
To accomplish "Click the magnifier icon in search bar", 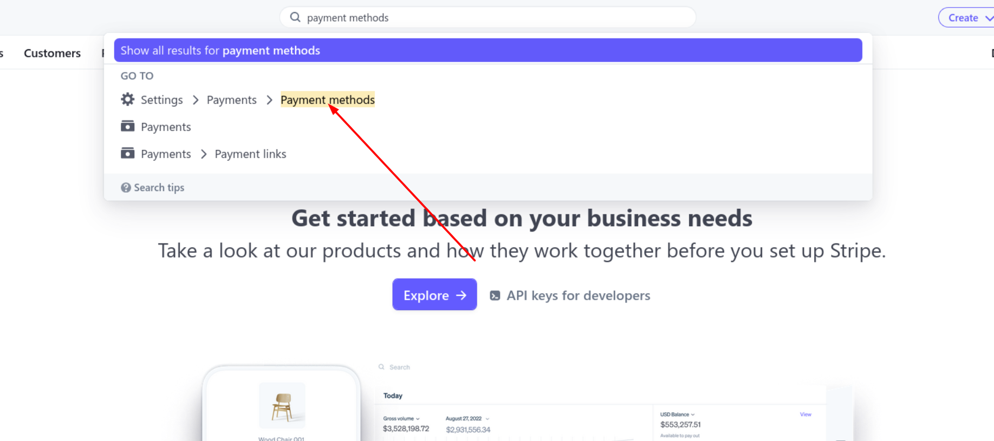I will click(x=295, y=17).
